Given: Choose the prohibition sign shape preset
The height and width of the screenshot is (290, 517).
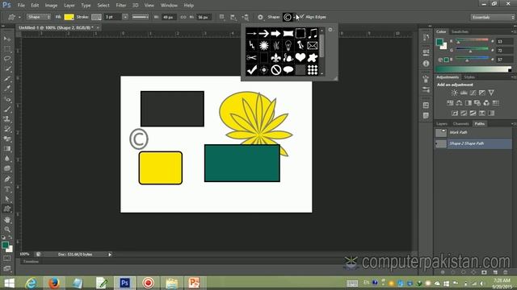Looking at the screenshot, I should click(x=276, y=70).
